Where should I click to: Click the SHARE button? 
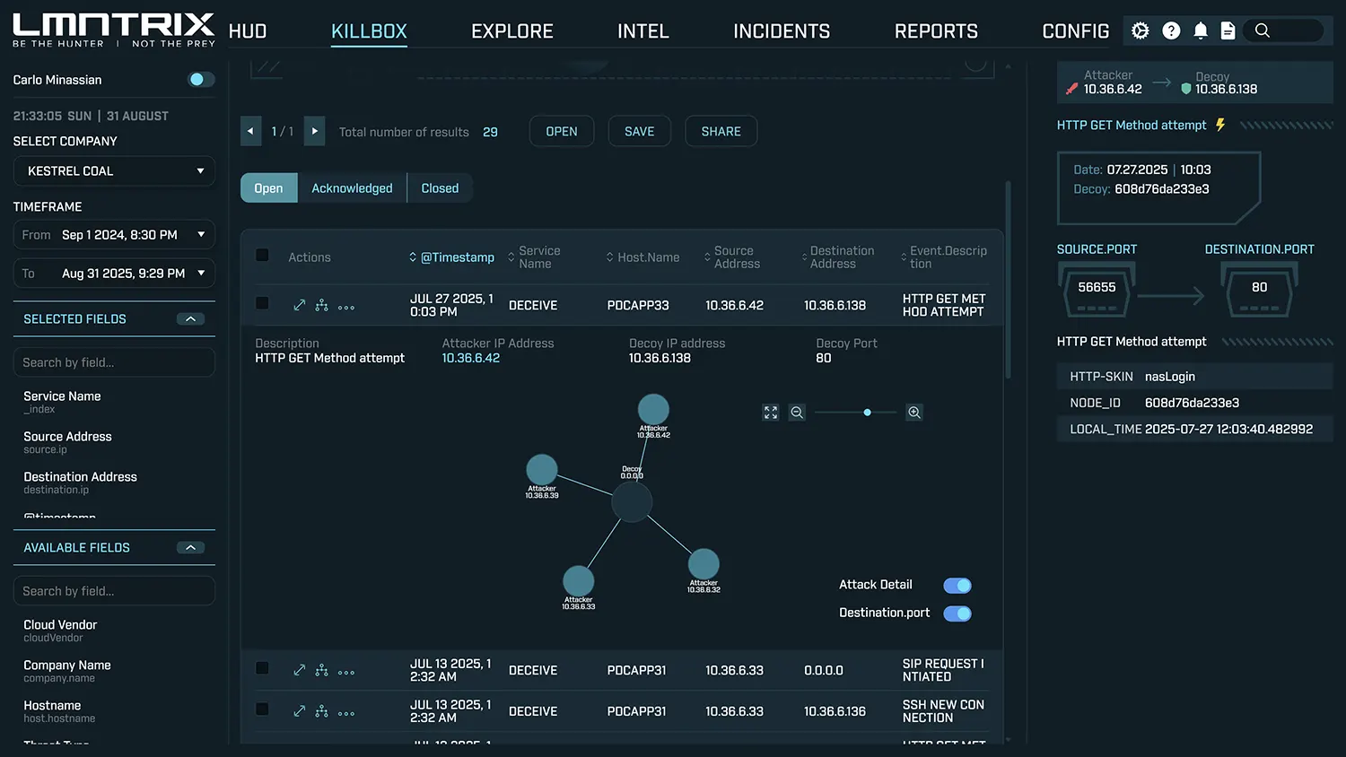[x=721, y=131]
